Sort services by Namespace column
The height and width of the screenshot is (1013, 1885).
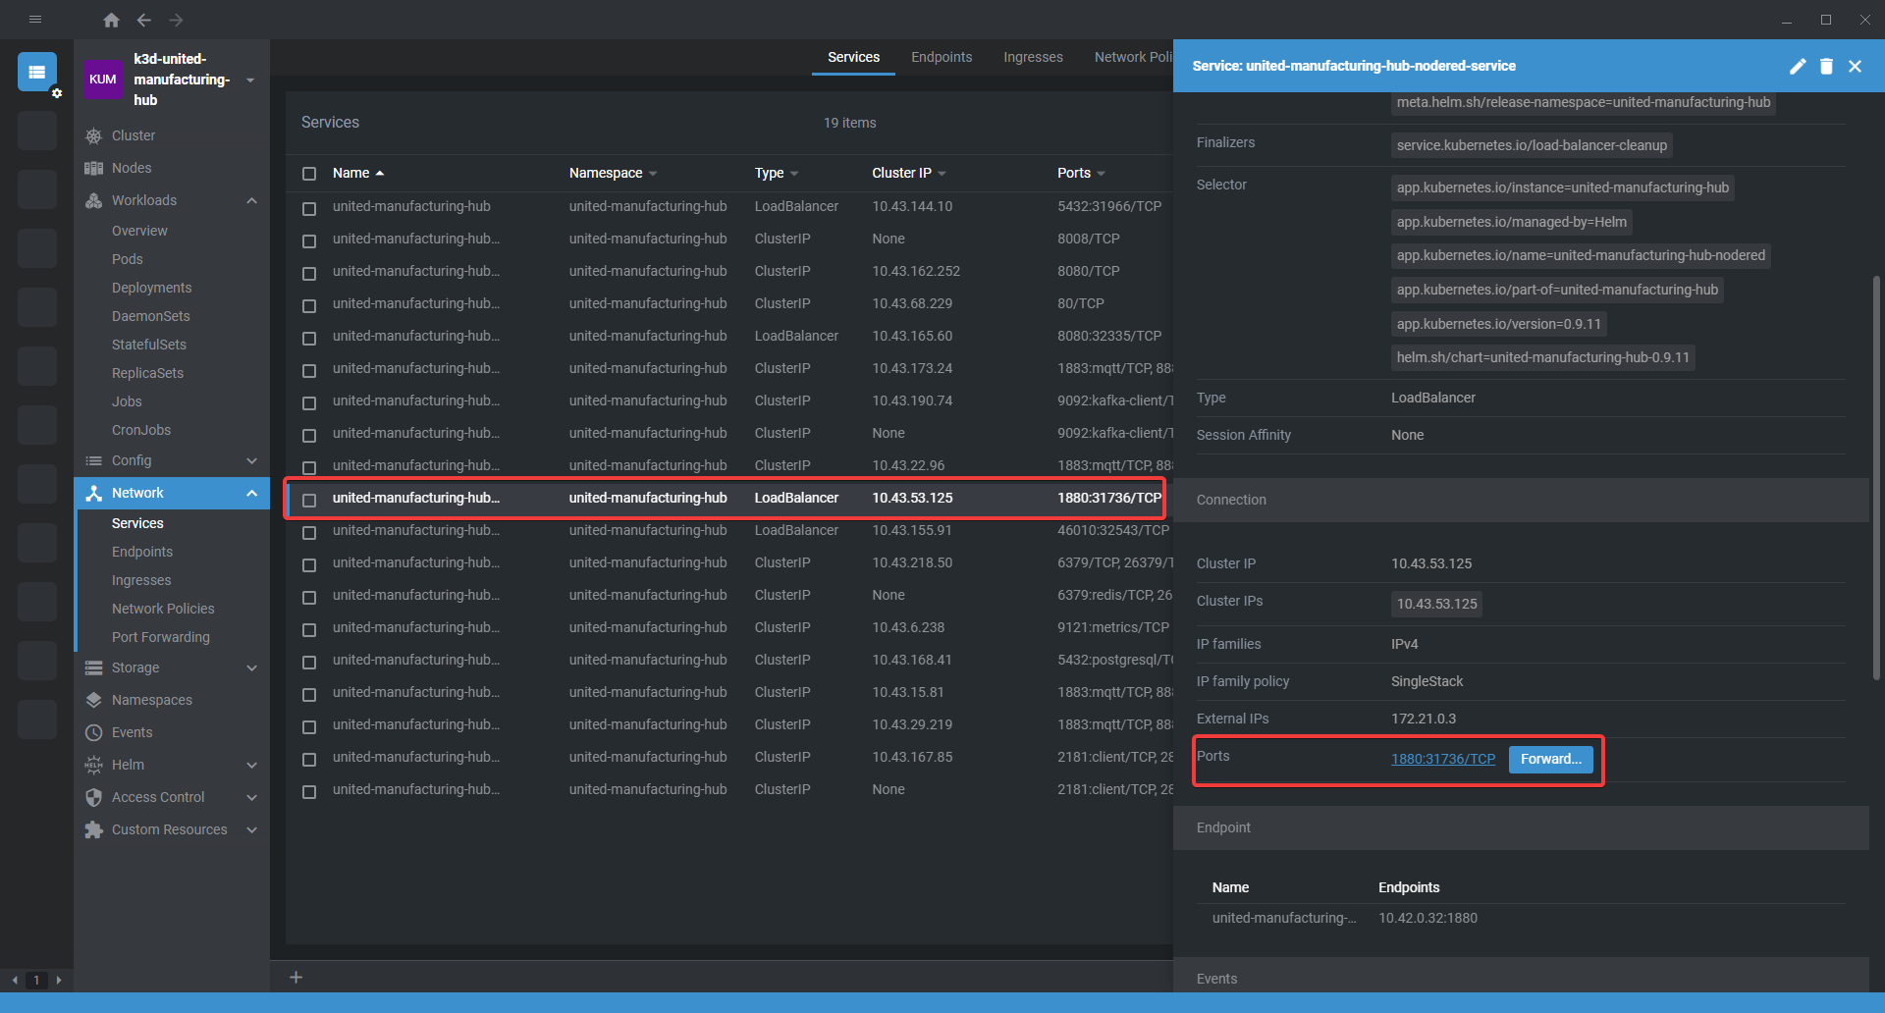pos(613,173)
